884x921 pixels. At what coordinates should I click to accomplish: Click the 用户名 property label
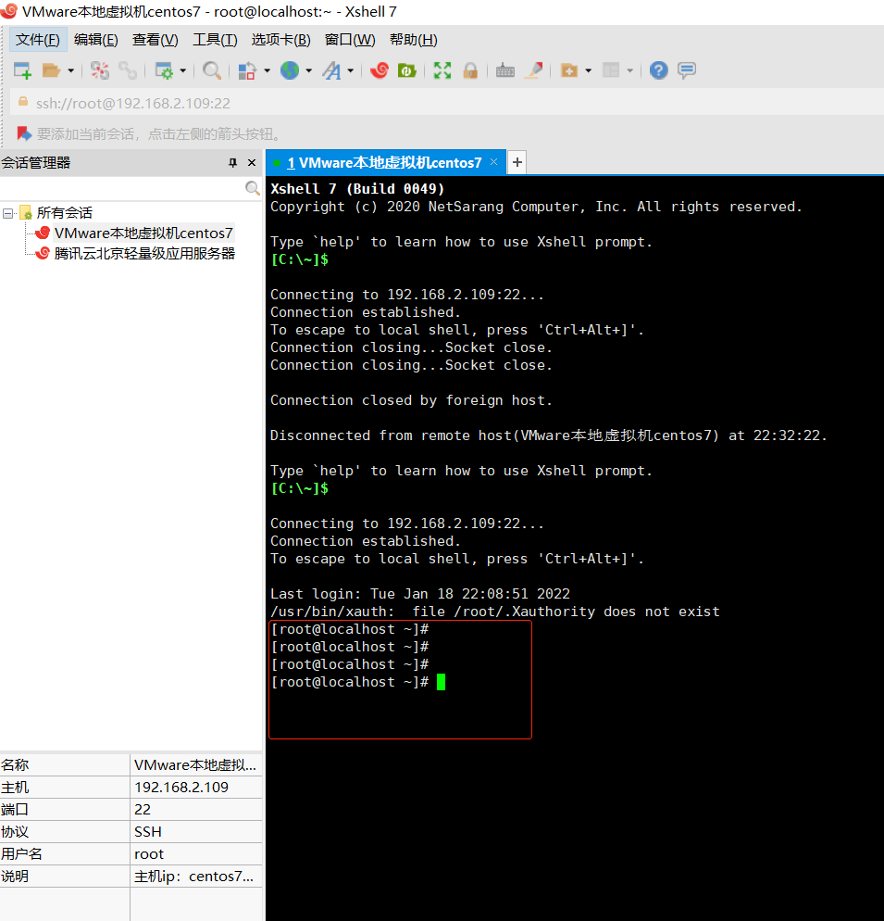(21, 854)
